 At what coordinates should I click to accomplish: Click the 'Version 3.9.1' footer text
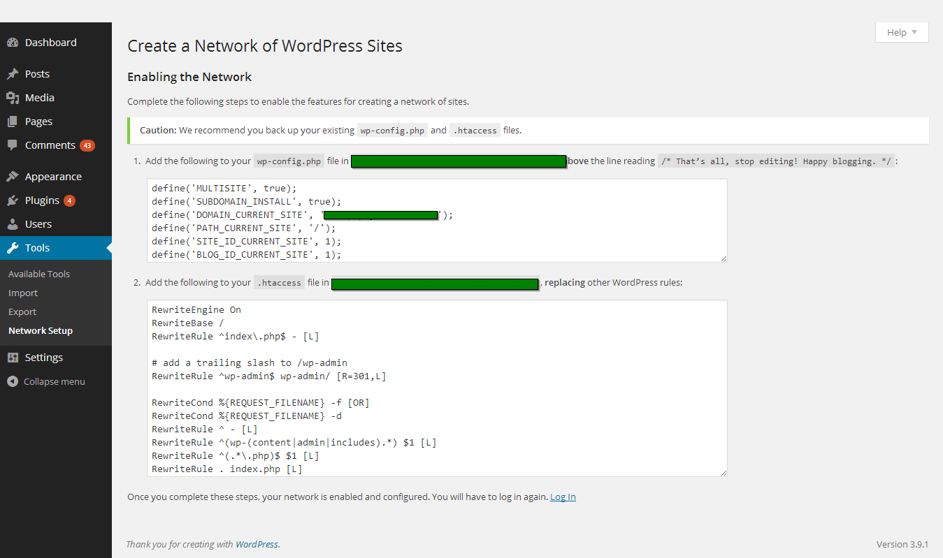tap(902, 544)
